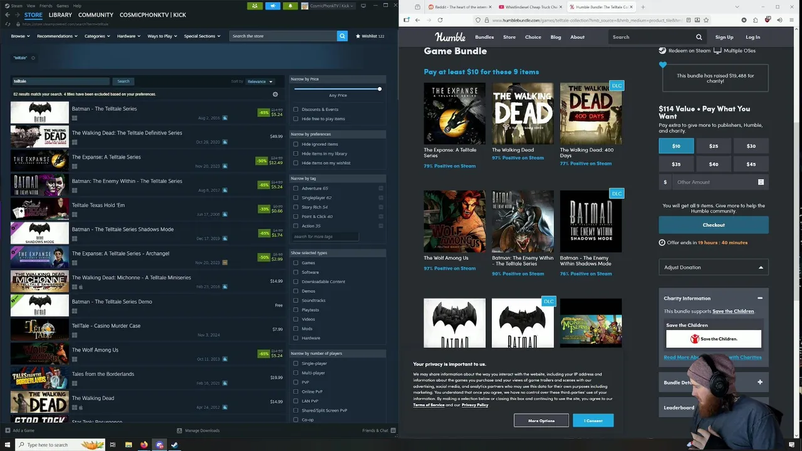Screen dimensions: 802x451
Task: Bookmark the Humble page with star icon
Action: click(706, 20)
